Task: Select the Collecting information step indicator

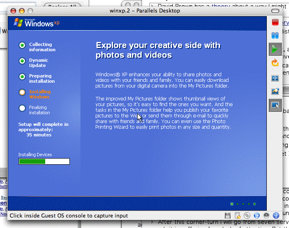Action: [x=22, y=45]
